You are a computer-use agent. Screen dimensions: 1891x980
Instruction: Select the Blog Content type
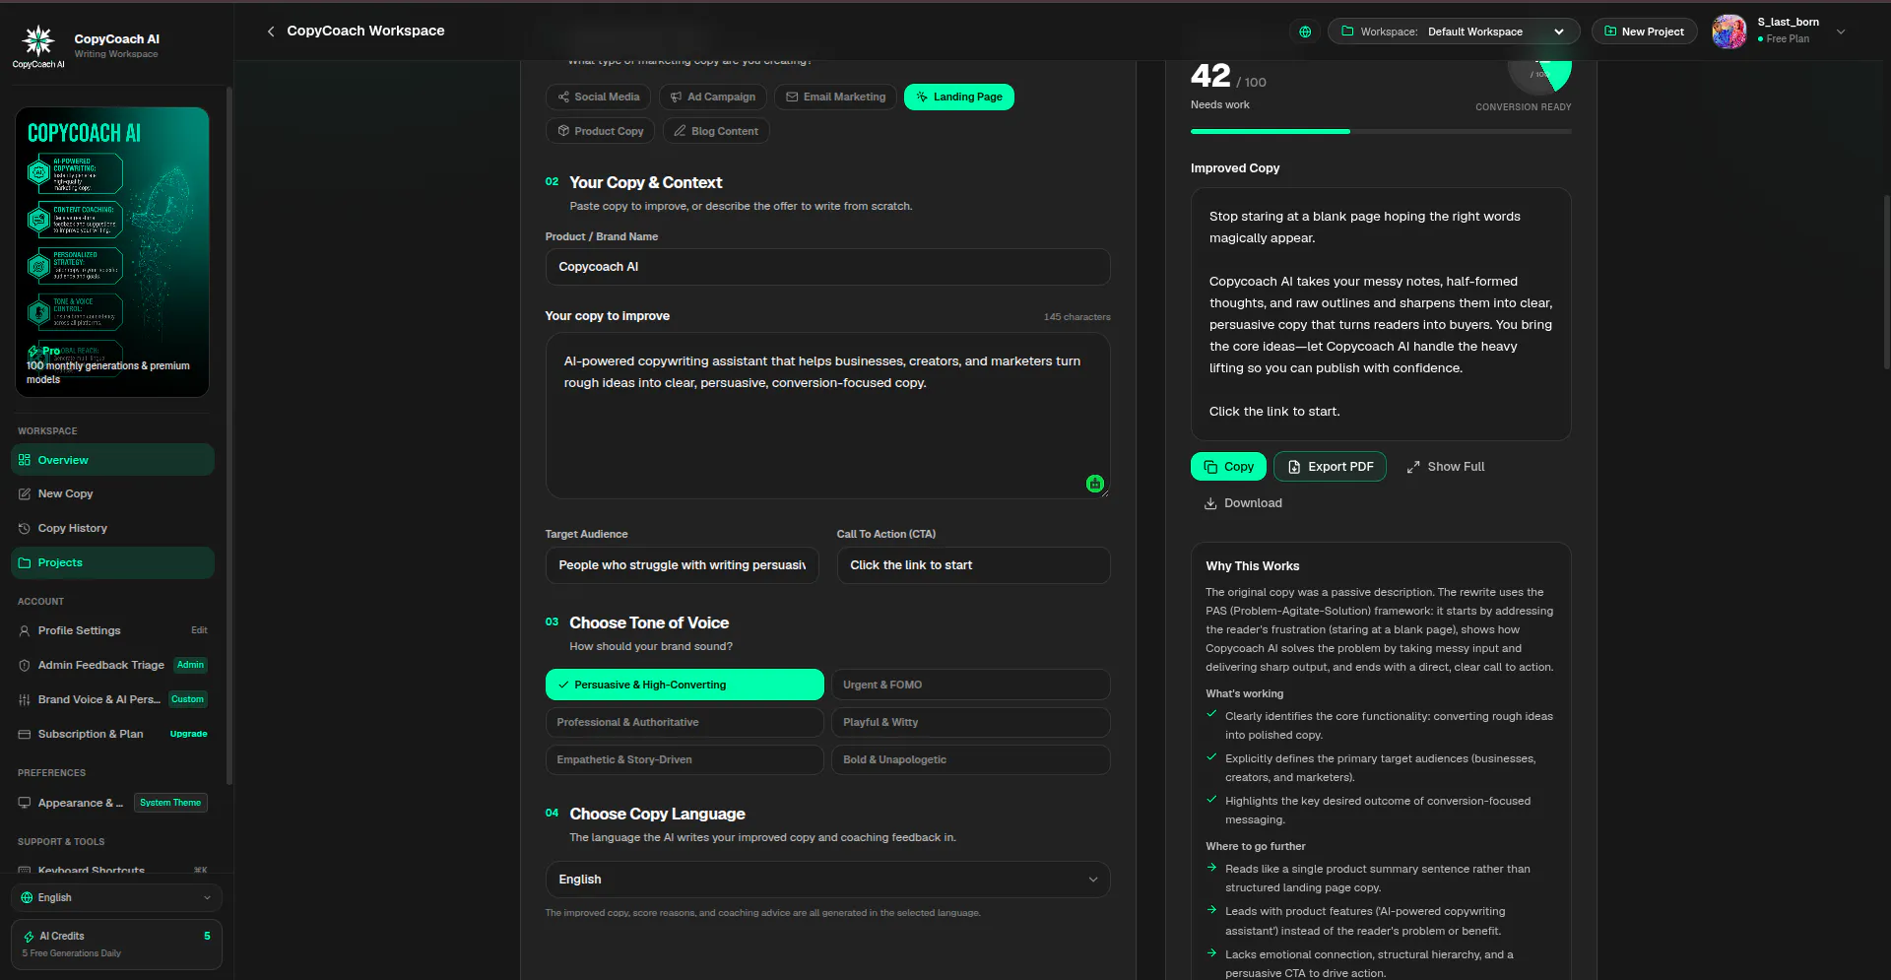click(716, 131)
